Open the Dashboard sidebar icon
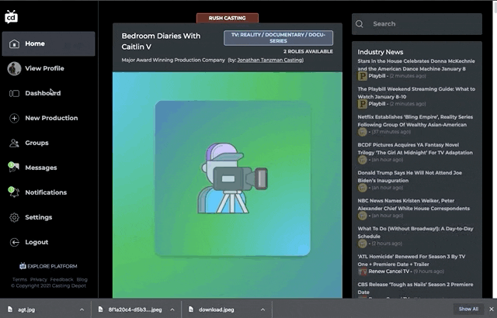The height and width of the screenshot is (318, 497). (x=14, y=94)
